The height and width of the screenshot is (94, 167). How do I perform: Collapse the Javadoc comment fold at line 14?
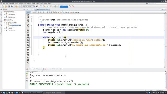click(x=32, y=17)
